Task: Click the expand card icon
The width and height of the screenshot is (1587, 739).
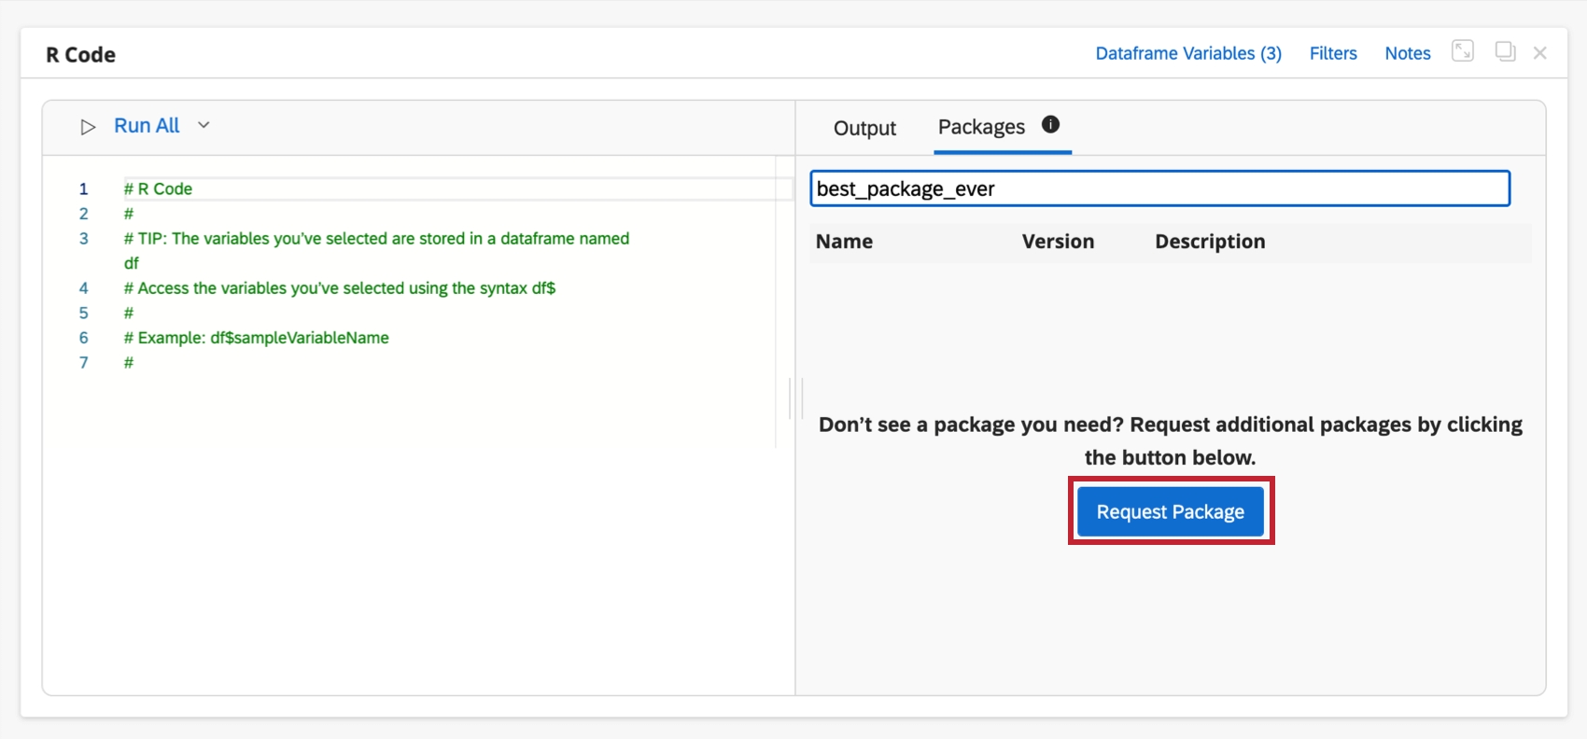Action: point(1463,51)
